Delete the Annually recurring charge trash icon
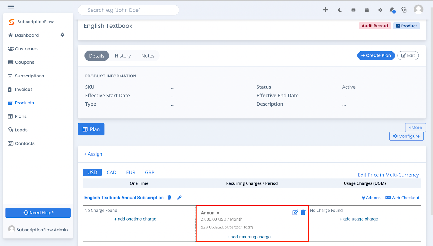 coord(303,212)
